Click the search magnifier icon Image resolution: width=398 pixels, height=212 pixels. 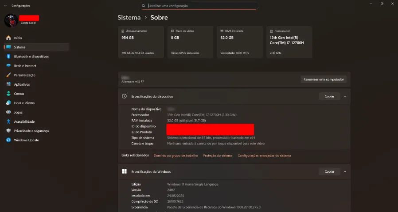144,6
